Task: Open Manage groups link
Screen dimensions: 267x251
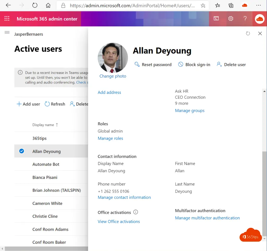Action: (190, 111)
